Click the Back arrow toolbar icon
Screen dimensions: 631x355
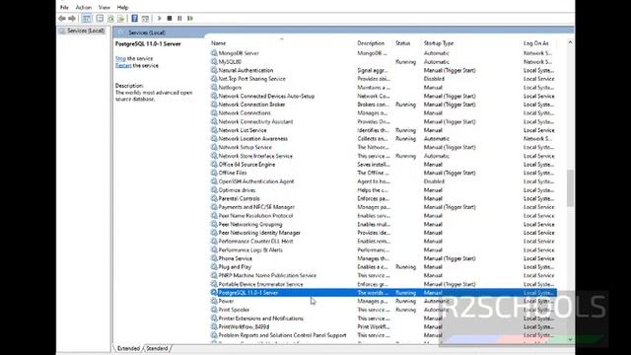click(61, 19)
